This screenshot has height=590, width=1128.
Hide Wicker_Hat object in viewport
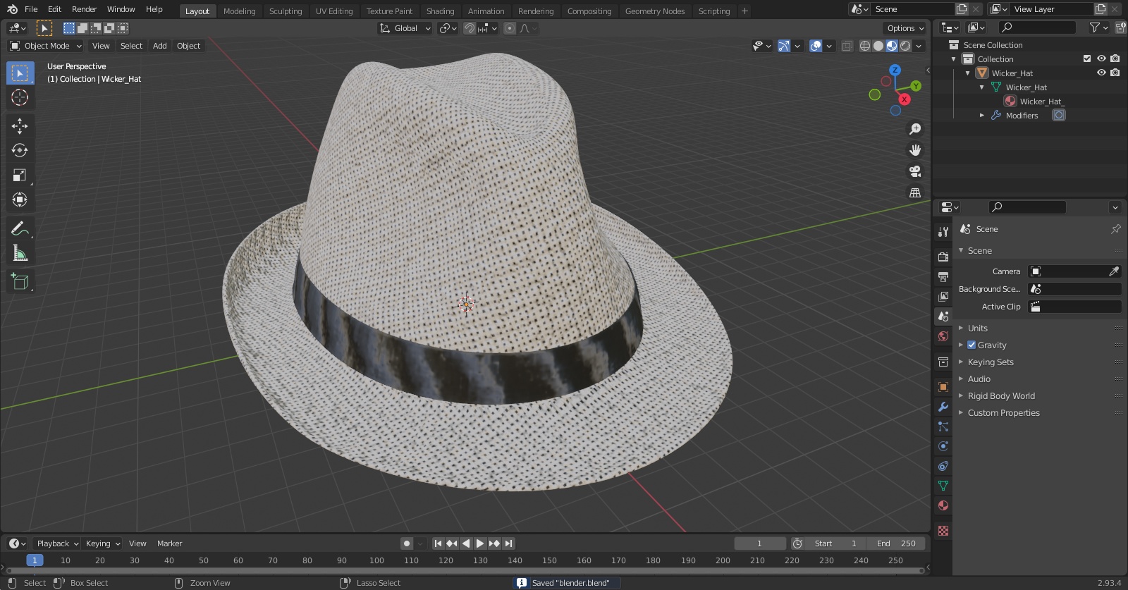pos(1101,73)
